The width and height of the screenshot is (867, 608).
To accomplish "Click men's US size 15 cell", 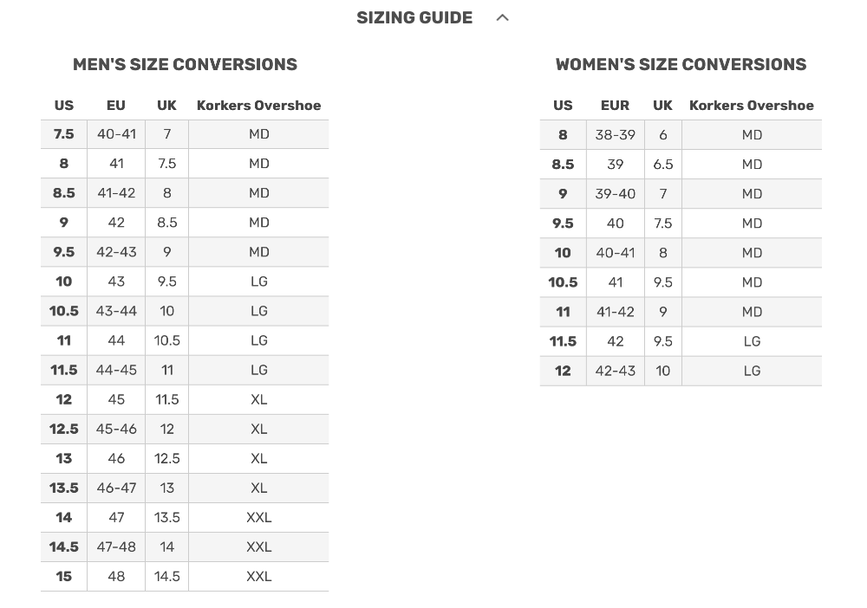I will (64, 576).
